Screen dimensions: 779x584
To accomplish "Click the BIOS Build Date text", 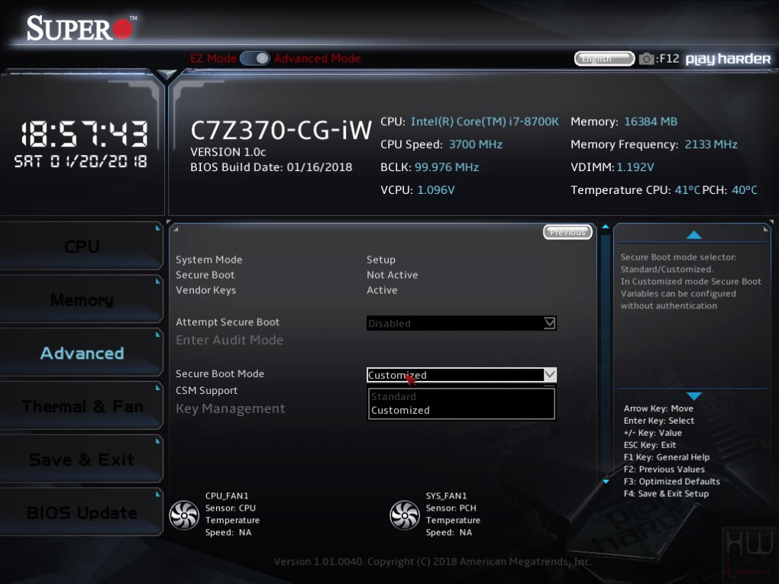I will [x=271, y=167].
